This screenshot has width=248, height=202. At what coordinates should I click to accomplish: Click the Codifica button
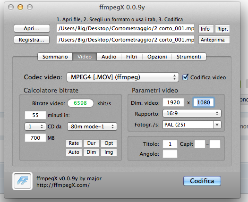click(x=202, y=181)
